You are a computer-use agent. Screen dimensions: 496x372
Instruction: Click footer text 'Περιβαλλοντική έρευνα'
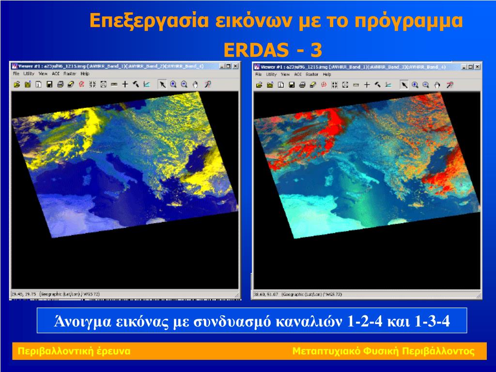click(74, 351)
